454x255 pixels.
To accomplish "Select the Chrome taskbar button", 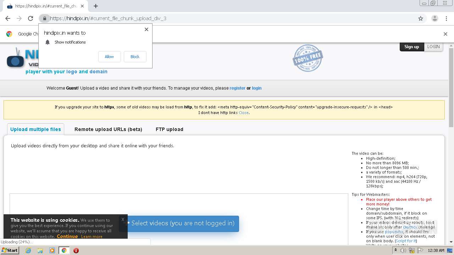I will click(x=64, y=250).
